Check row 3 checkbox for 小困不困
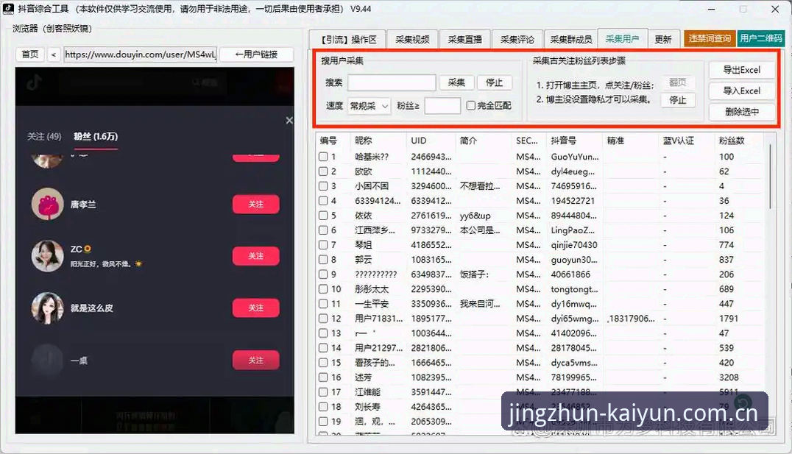 pyautogui.click(x=323, y=186)
